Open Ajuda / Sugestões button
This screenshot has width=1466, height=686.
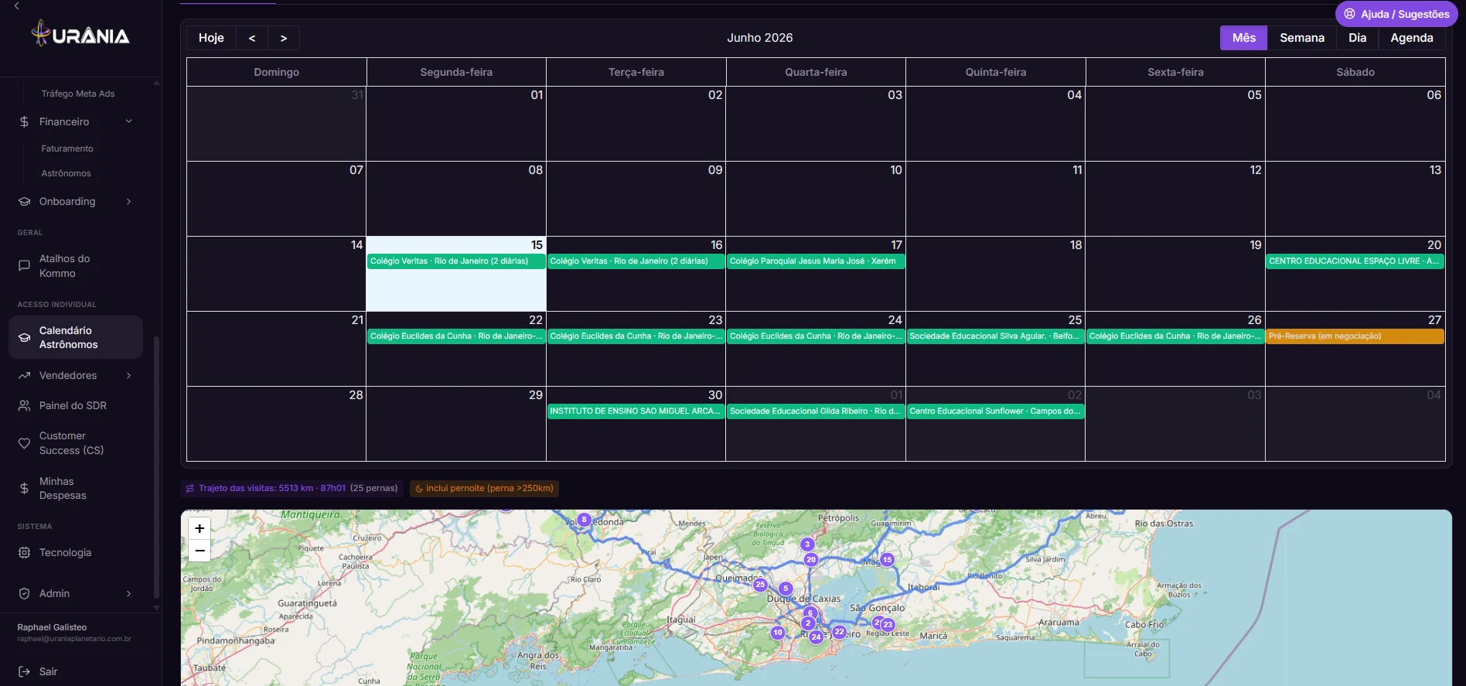[x=1396, y=14]
